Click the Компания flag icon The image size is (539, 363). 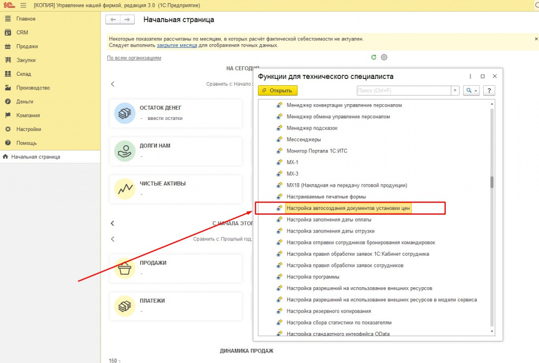pos(8,115)
